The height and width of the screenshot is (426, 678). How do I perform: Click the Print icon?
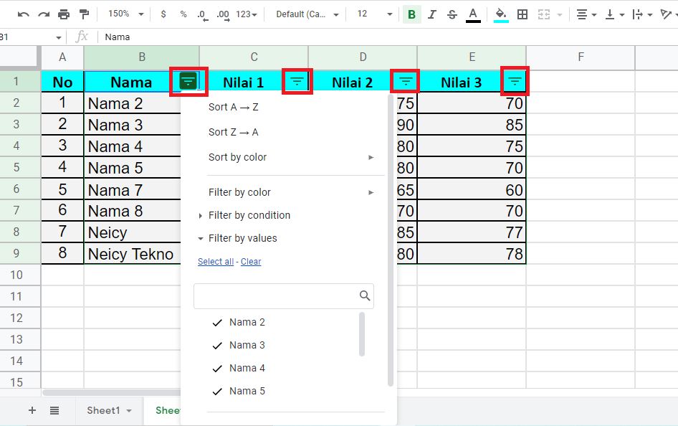[64, 14]
